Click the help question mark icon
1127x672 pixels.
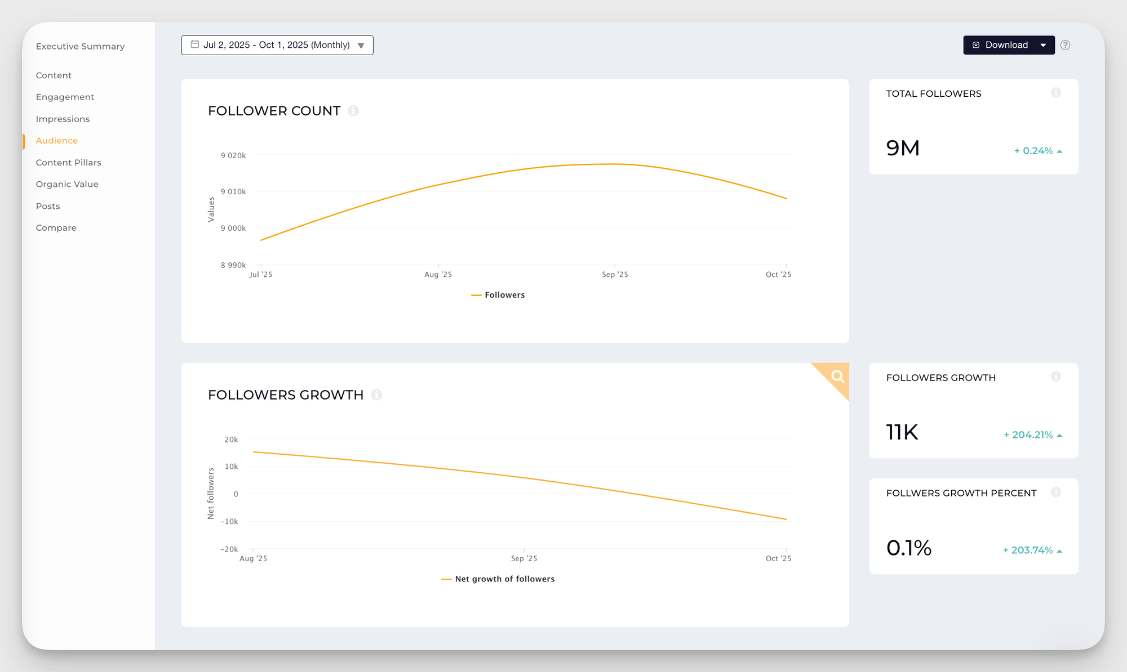coord(1065,45)
